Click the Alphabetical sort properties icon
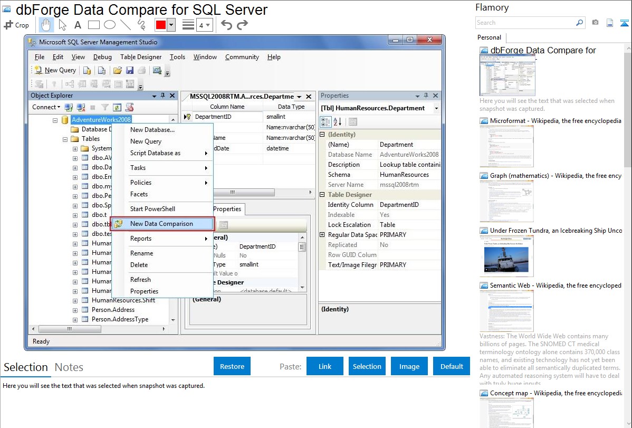This screenshot has height=428, width=632. pyautogui.click(x=338, y=121)
